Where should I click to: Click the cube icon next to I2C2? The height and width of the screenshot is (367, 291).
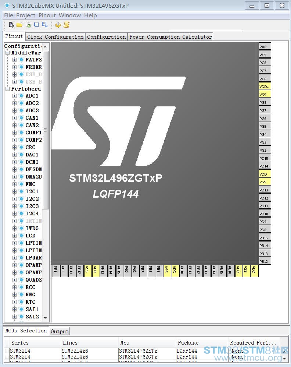(x=21, y=199)
